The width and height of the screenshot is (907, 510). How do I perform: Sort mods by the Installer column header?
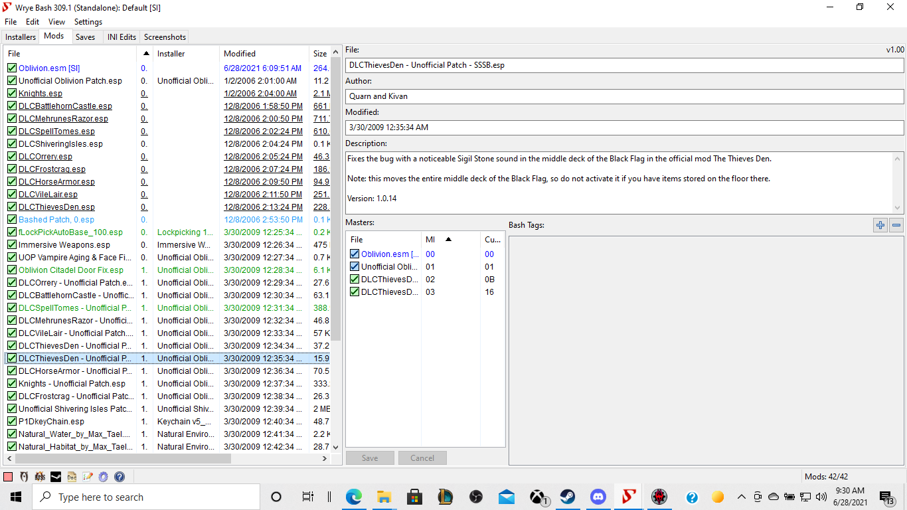click(186, 53)
